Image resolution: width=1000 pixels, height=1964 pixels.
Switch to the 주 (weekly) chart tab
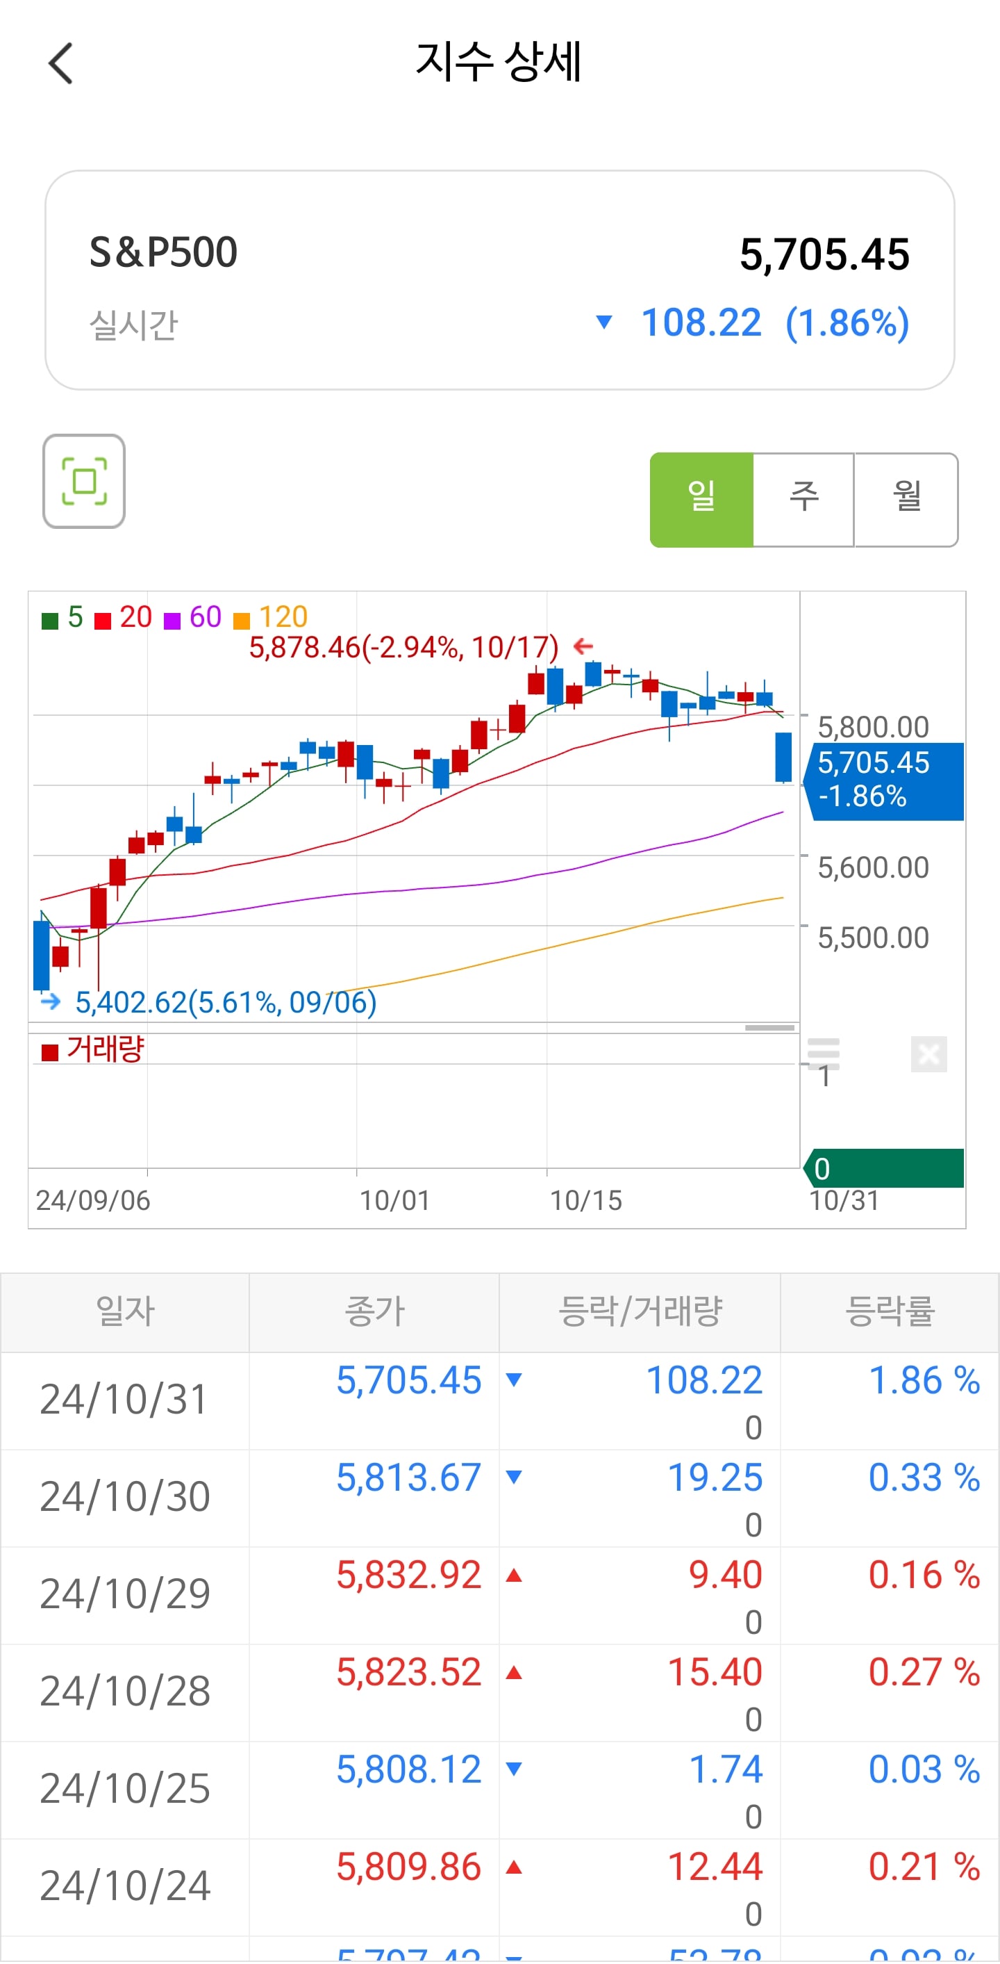pos(803,500)
